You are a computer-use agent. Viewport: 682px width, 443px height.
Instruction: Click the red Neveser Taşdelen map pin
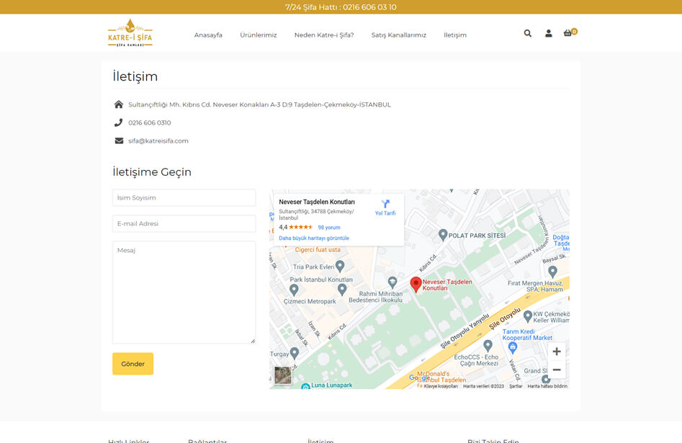[x=416, y=284]
